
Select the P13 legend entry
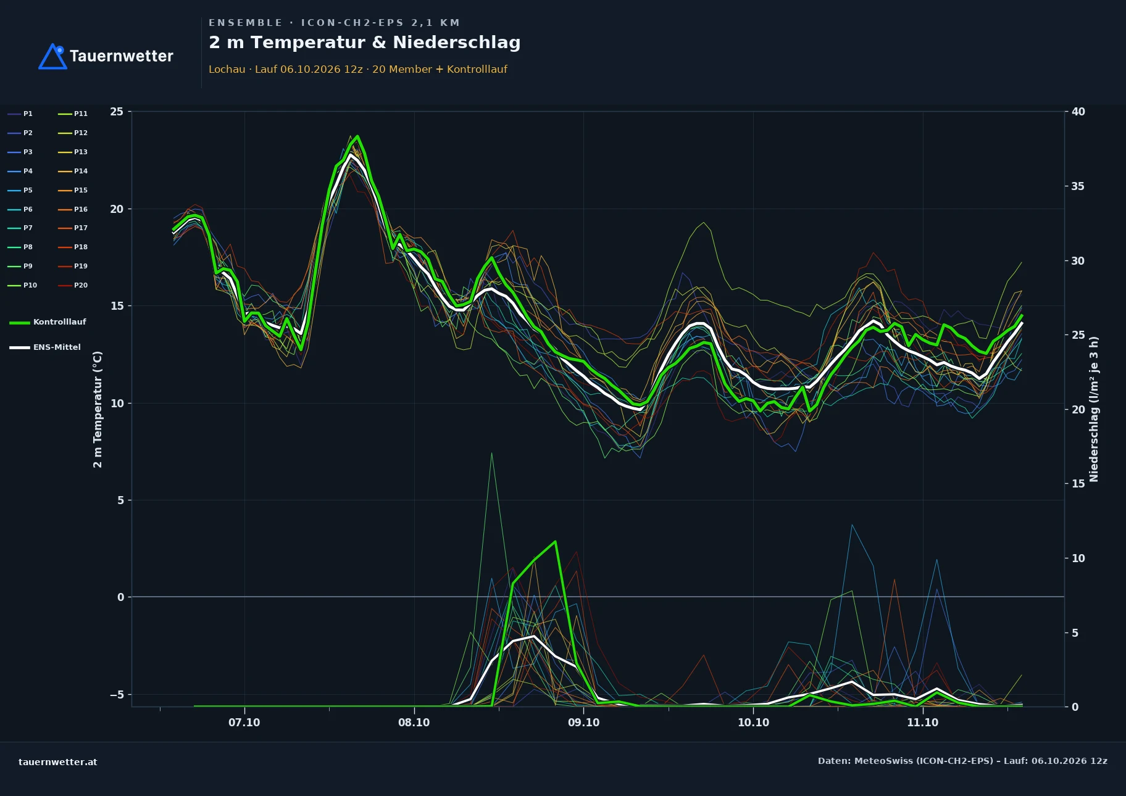coord(73,152)
